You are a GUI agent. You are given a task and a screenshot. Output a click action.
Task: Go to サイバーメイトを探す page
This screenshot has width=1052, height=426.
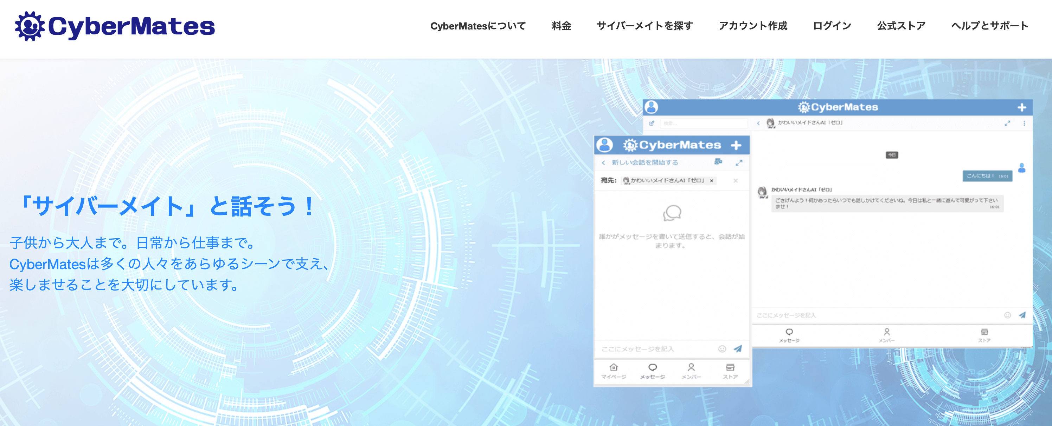click(x=644, y=26)
